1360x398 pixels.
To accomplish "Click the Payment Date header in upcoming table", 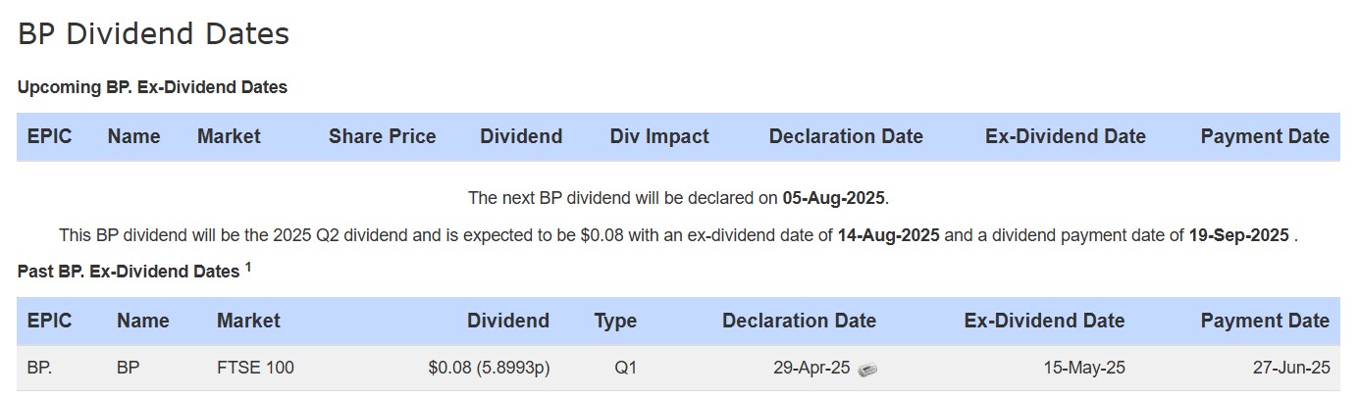I will point(1265,136).
